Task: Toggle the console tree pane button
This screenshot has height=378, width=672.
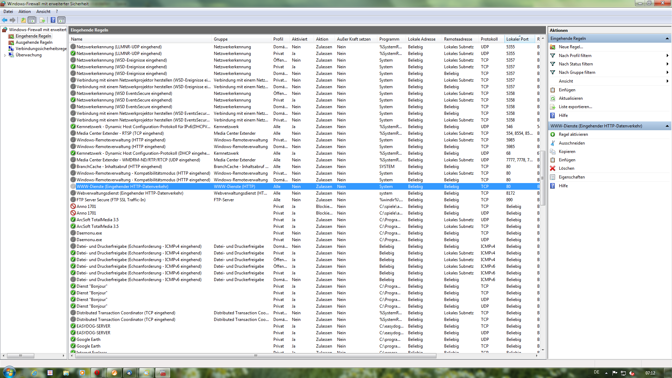Action: click(x=32, y=20)
